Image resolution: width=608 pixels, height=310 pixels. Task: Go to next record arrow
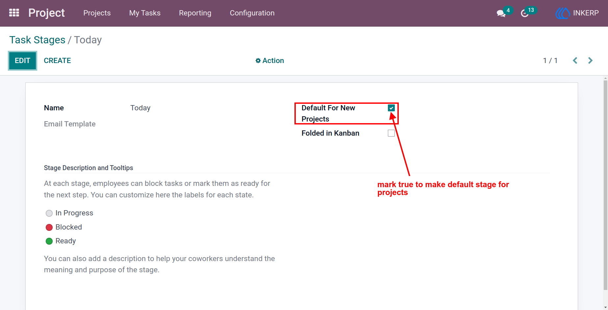590,60
